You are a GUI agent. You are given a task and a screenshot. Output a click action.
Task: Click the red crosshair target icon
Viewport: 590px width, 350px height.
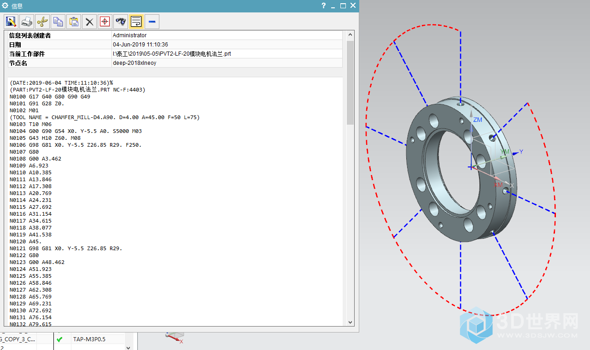pyautogui.click(x=105, y=21)
